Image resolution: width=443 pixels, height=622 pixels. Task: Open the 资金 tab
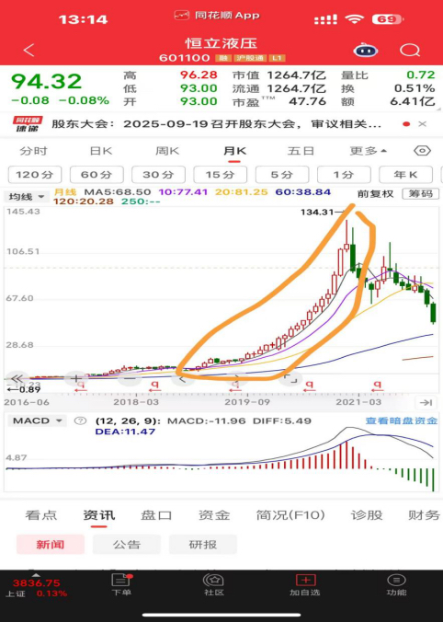[214, 515]
